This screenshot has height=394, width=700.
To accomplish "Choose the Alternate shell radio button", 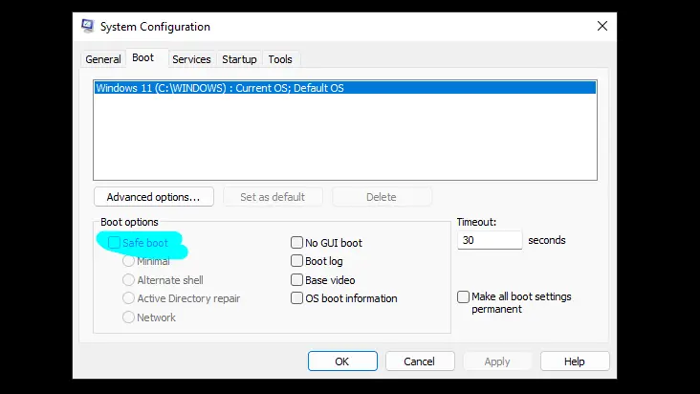I will 128,280.
